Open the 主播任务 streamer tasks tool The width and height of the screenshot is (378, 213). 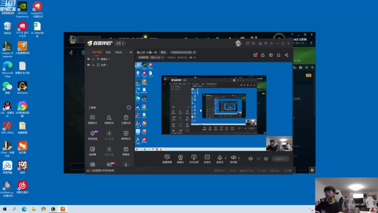[x=126, y=120]
